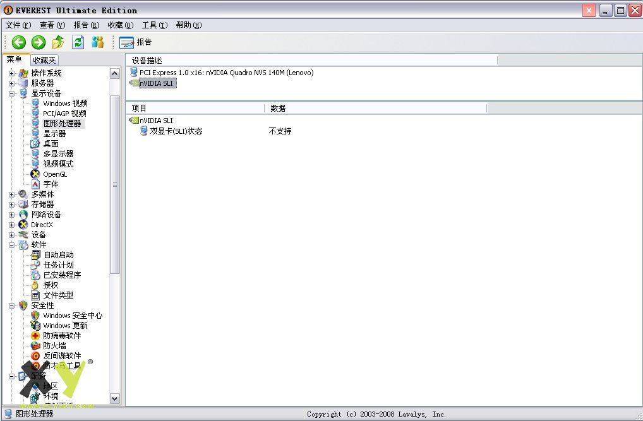Collapse the 安全性 tree node
Screen dimensions: 643x421
[11, 305]
